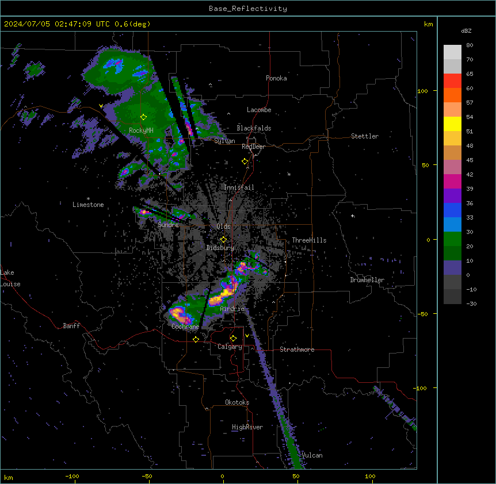The image size is (496, 484).
Task: Click the red 60-65 dBZ legend swatch
Action: tap(452, 81)
